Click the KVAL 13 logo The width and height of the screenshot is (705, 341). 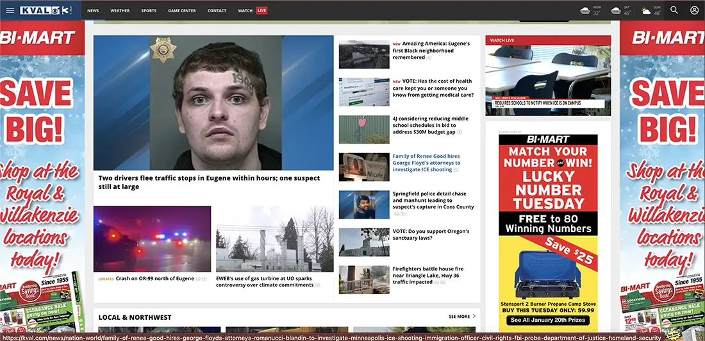(46, 10)
